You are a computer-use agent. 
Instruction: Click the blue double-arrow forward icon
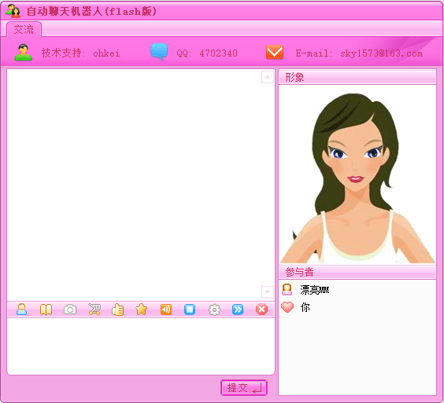(x=238, y=310)
